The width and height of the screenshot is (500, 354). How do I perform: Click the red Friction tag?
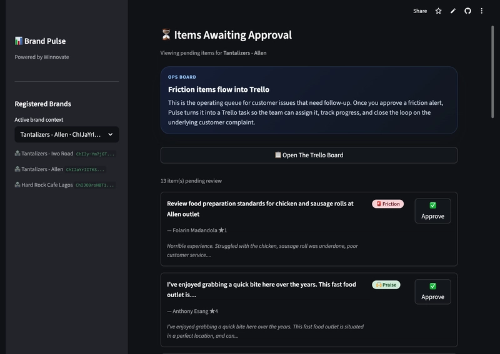pyautogui.click(x=387, y=204)
